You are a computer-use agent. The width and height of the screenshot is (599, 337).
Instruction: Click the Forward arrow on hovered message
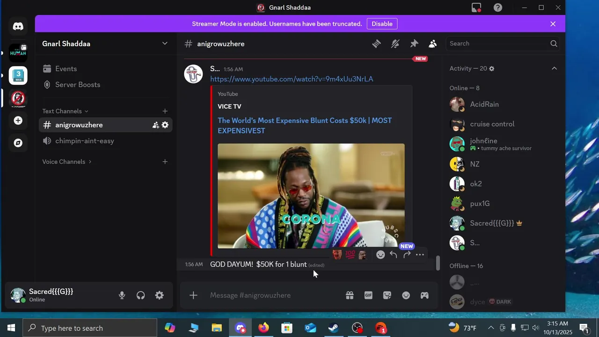click(407, 255)
